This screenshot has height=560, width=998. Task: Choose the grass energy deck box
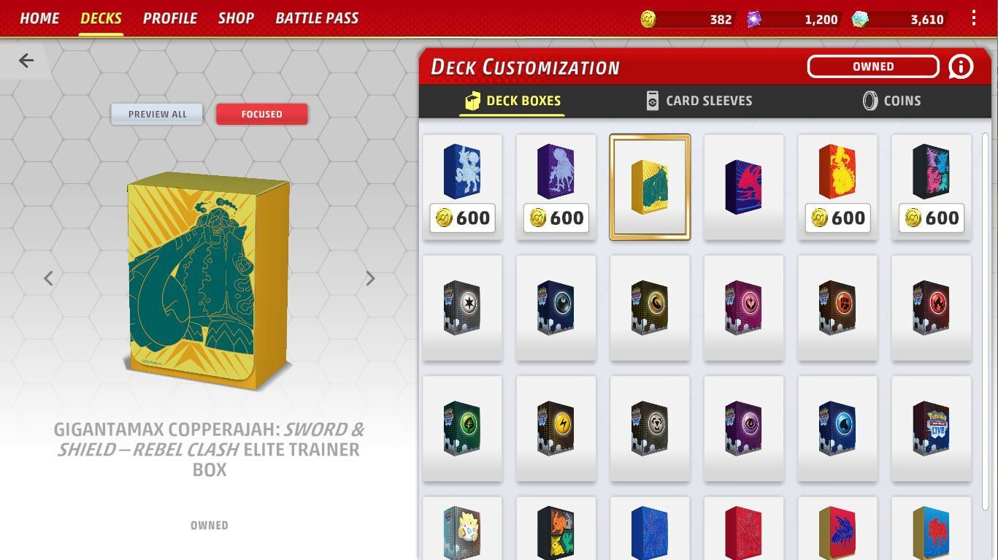click(462, 429)
